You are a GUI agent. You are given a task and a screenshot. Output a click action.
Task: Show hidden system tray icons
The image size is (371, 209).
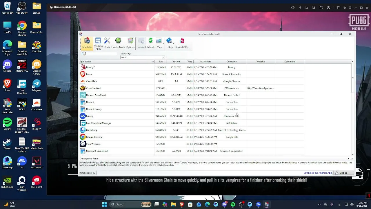[319, 204]
